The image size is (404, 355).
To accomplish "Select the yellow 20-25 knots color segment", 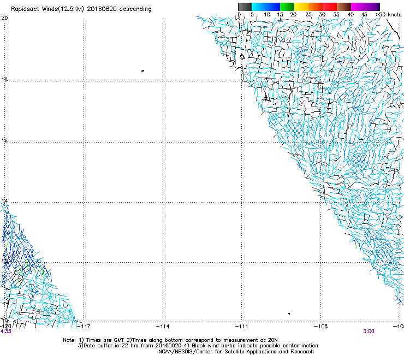I will point(301,7).
